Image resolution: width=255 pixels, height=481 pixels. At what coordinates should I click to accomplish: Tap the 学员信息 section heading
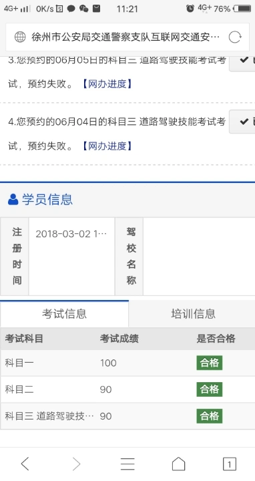point(47,199)
